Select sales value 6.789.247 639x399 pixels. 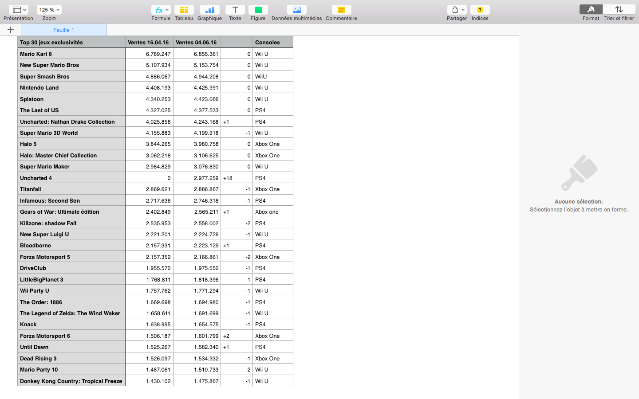pyautogui.click(x=149, y=54)
